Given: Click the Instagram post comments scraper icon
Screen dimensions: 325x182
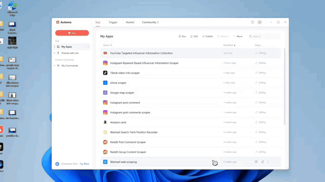Looking at the screenshot, I should click(105, 112).
